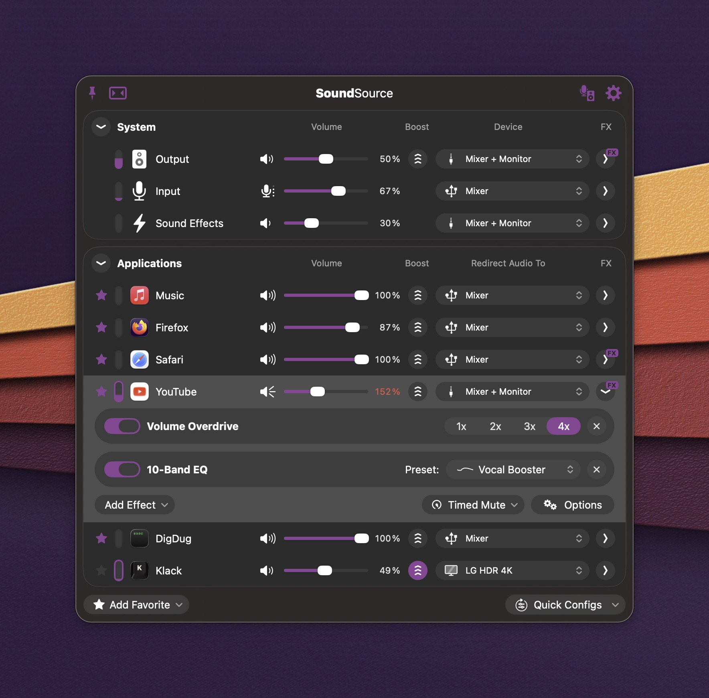Click the Sound Effects volume slider
Image resolution: width=709 pixels, height=698 pixels.
tap(325, 223)
